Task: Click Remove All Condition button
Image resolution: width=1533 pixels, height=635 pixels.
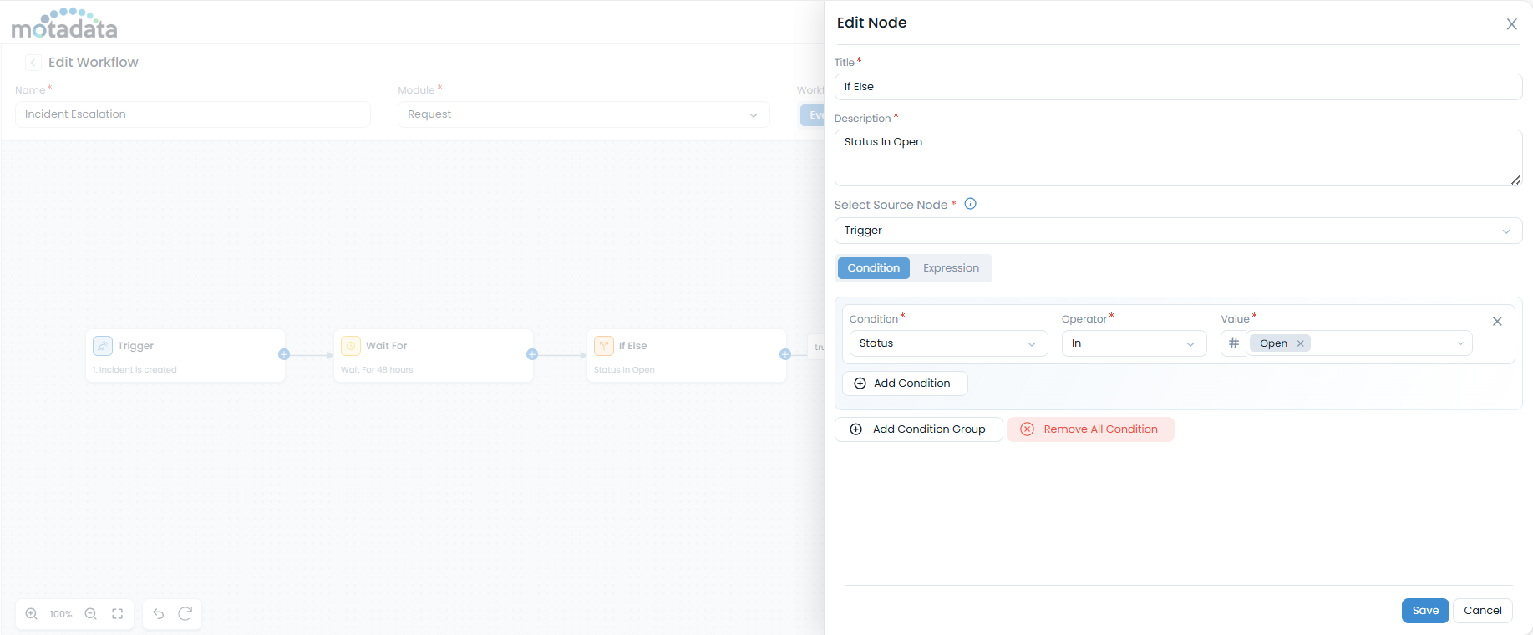Action: tap(1090, 429)
